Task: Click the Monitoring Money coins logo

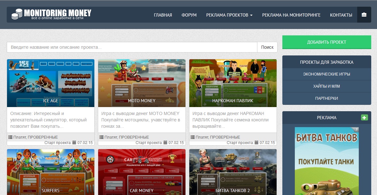Action: 17,14
